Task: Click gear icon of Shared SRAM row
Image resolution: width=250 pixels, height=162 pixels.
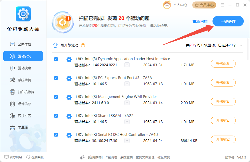Action: tap(69, 116)
